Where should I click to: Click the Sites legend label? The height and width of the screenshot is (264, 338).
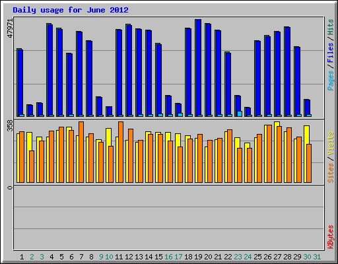tap(331, 173)
